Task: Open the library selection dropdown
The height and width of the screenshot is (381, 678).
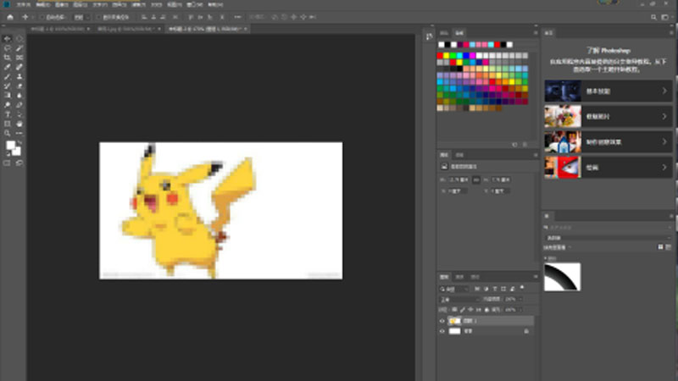Action: pyautogui.click(x=608, y=238)
